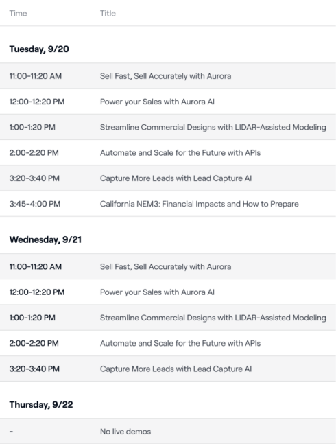This screenshot has width=336, height=444.
Task: Open Wednesday's Automate and Scale with APIs session
Action: click(x=180, y=343)
